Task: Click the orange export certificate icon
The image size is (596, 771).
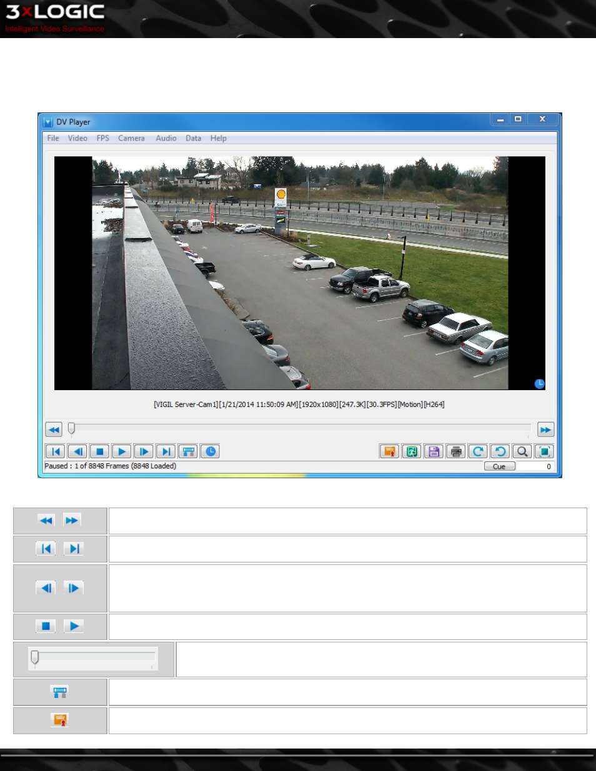Action: [389, 451]
